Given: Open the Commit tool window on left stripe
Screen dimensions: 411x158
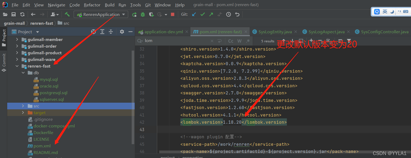Looking at the screenshot, I should coord(4,63).
